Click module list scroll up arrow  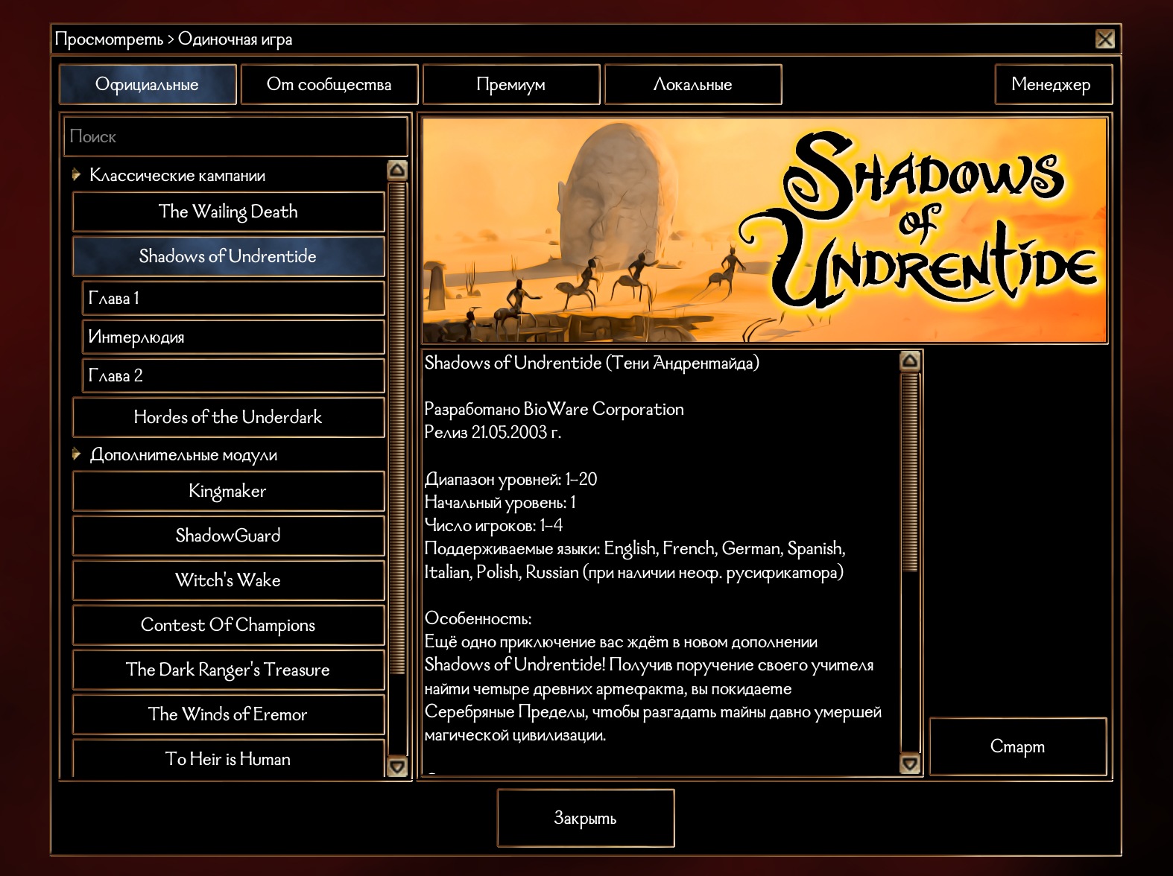[x=398, y=171]
